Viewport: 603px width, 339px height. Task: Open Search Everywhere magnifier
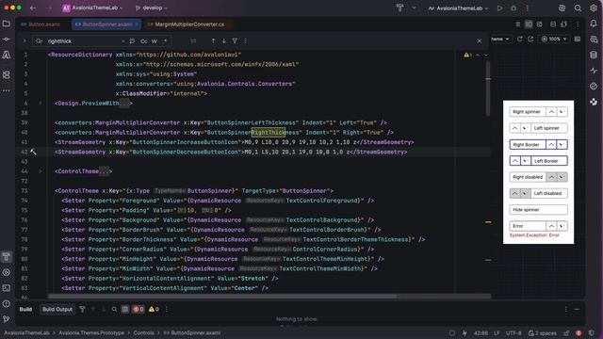(578, 8)
